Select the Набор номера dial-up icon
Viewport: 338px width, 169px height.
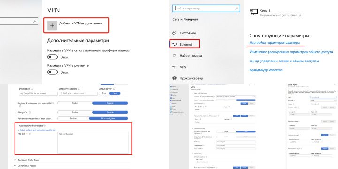[174, 55]
